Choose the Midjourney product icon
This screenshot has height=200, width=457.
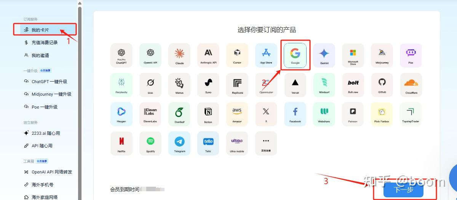point(382,55)
